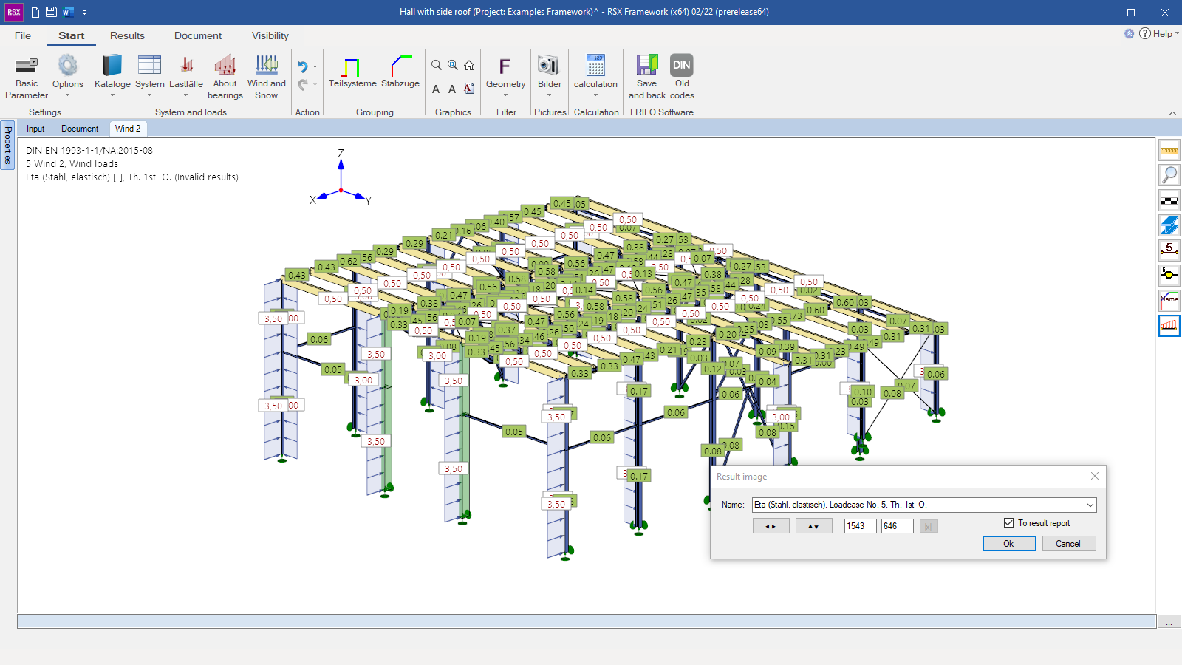Expand calculation dropdown arrow
This screenshot has width=1182, height=665.
coord(595,95)
